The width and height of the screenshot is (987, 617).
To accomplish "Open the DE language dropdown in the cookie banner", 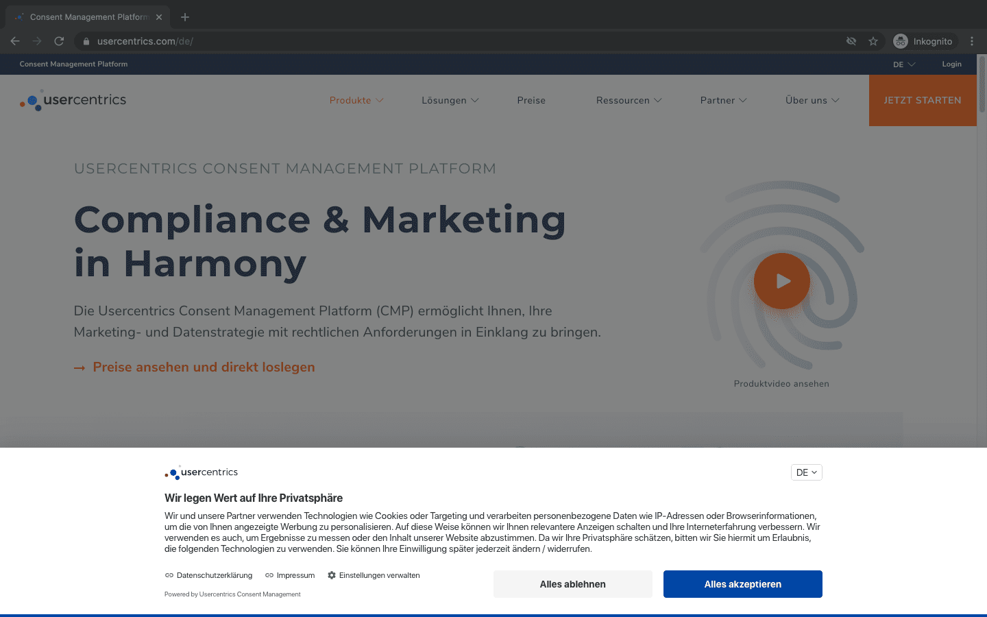I will pyautogui.click(x=807, y=472).
